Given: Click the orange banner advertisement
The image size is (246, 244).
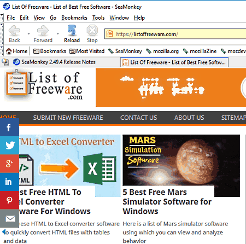Looking at the screenshot, I should (171, 88).
